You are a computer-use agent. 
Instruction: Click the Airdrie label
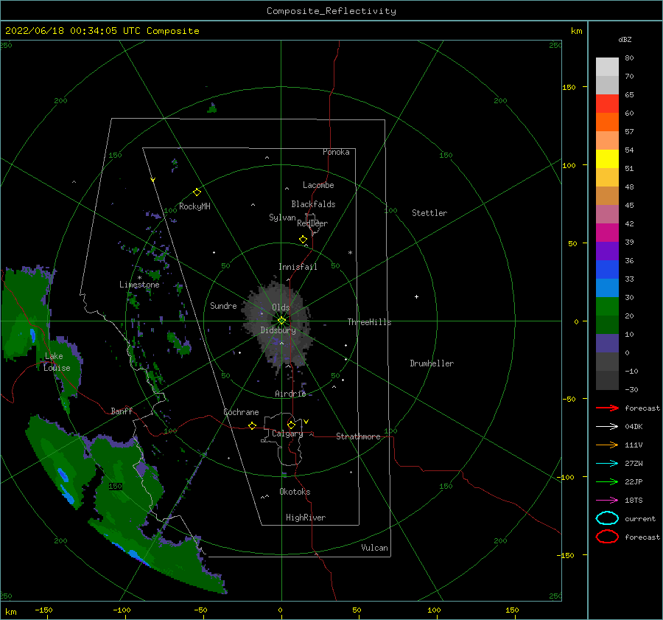pyautogui.click(x=290, y=394)
